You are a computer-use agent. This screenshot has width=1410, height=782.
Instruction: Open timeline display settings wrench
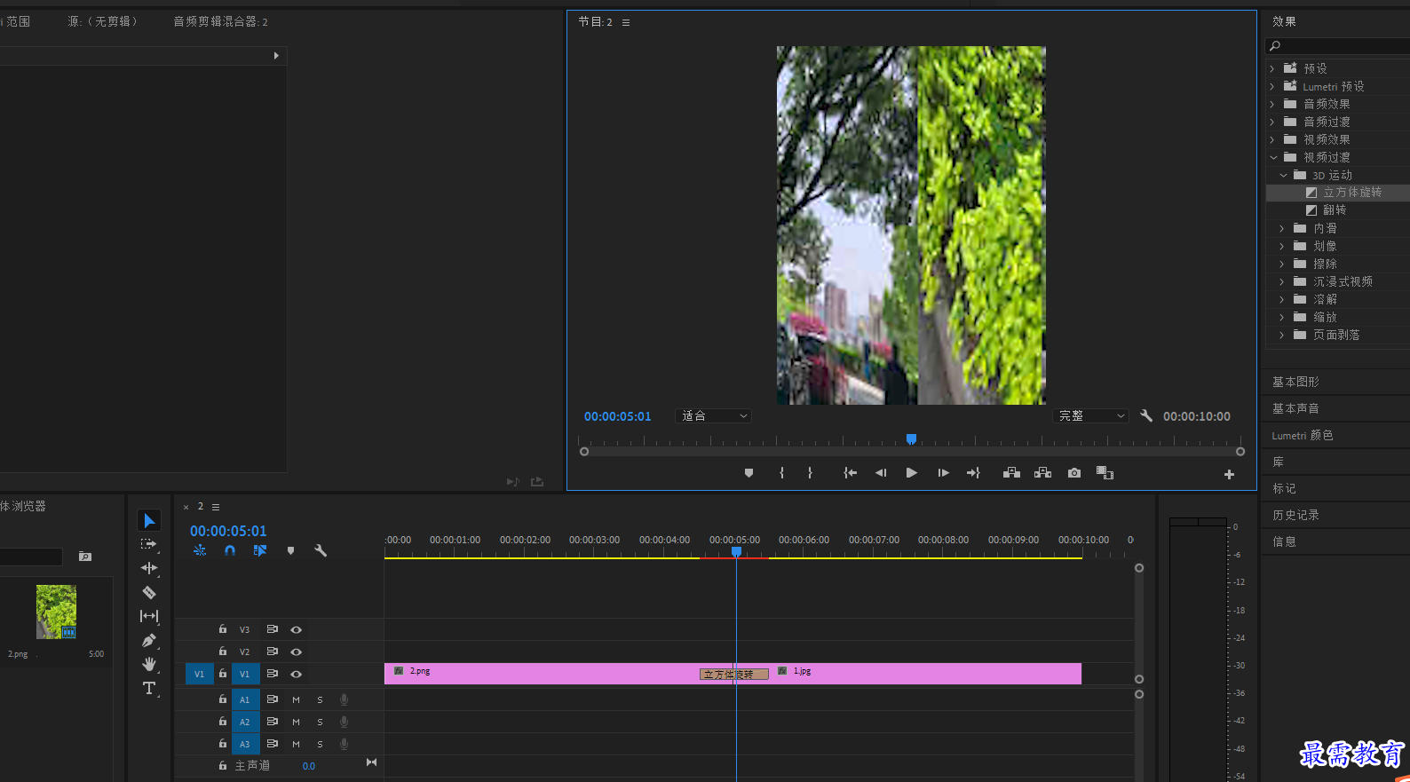(x=321, y=550)
